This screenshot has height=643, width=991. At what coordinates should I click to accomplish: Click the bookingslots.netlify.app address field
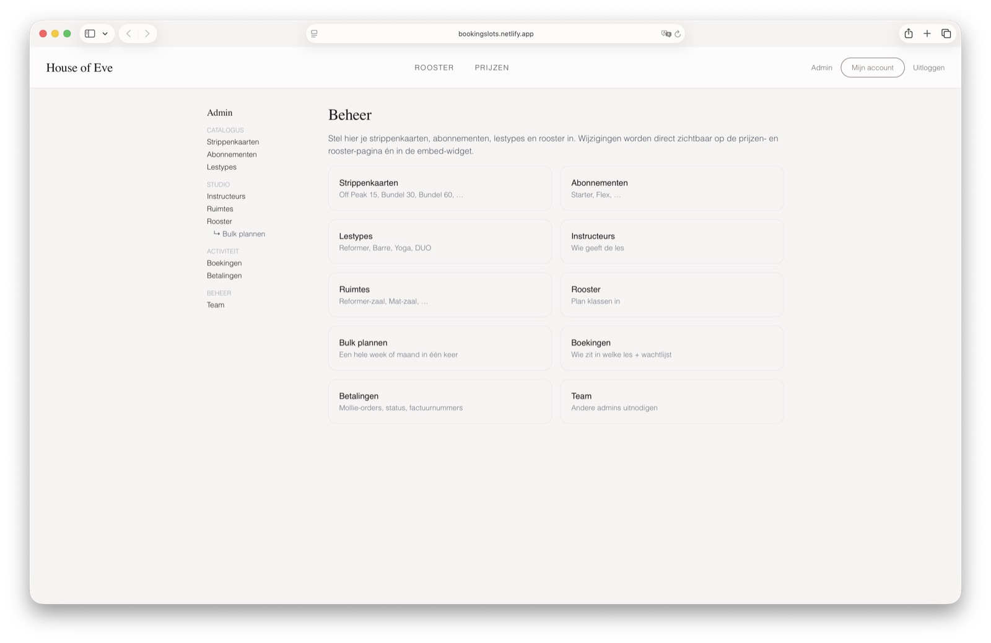coord(495,33)
